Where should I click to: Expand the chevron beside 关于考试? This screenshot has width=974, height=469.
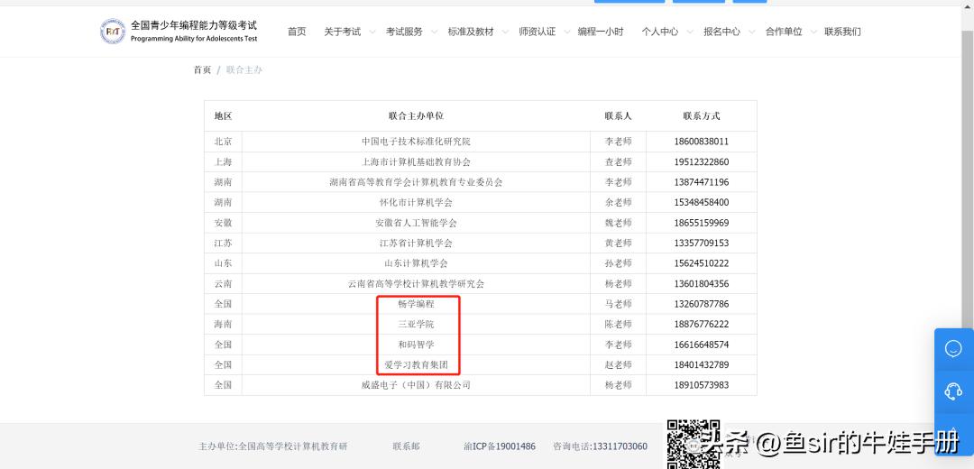[x=372, y=32]
